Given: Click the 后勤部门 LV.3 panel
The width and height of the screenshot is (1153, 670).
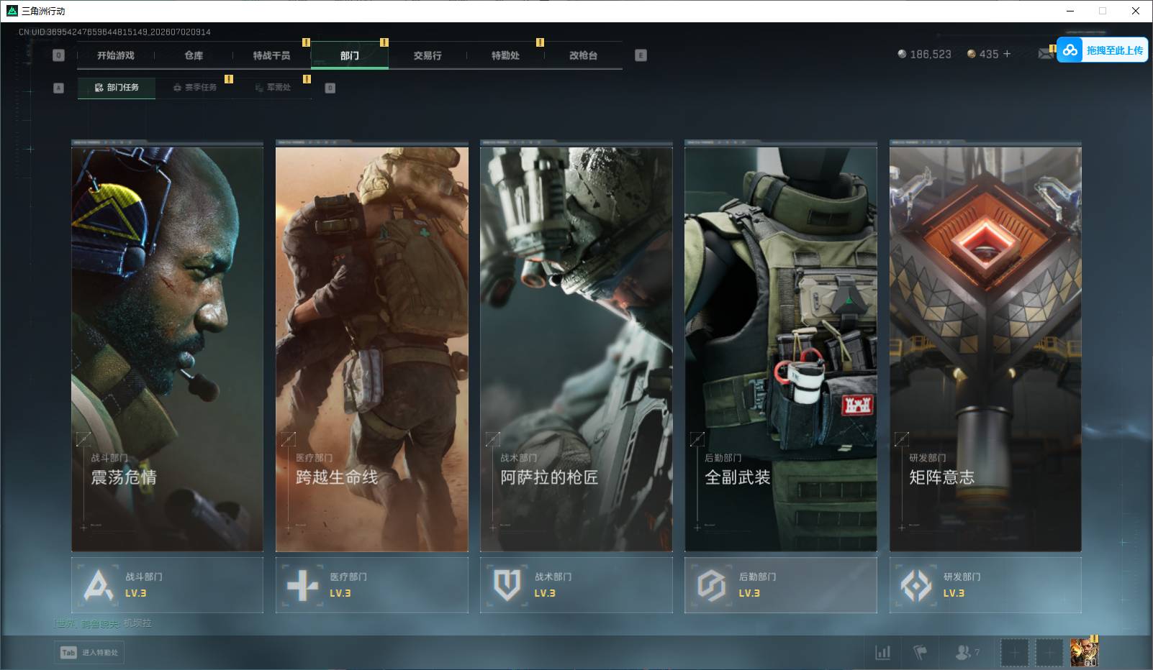Looking at the screenshot, I should tap(781, 585).
